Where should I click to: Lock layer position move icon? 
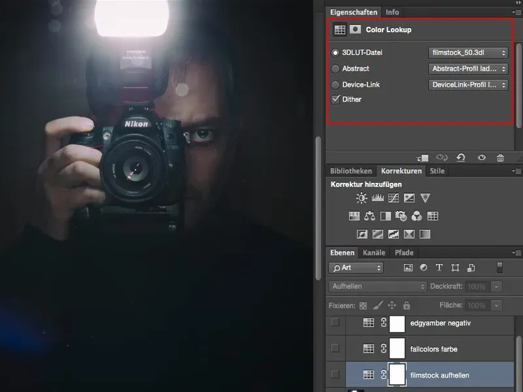point(392,305)
